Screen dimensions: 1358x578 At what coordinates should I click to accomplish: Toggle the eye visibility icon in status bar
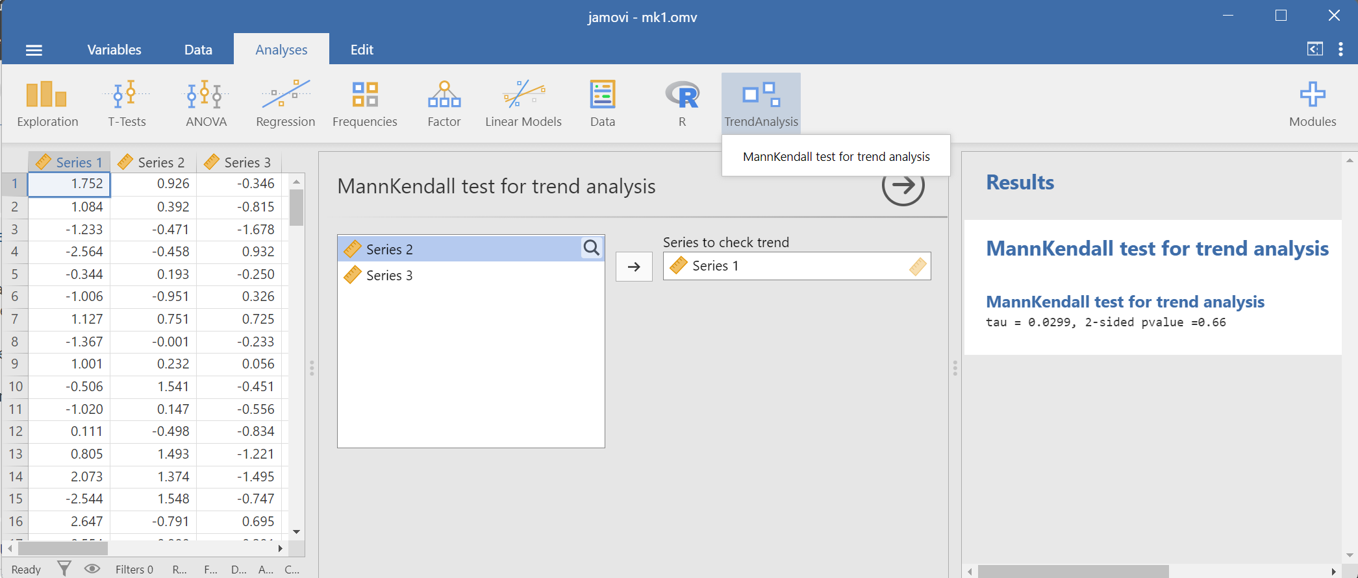[x=92, y=568]
